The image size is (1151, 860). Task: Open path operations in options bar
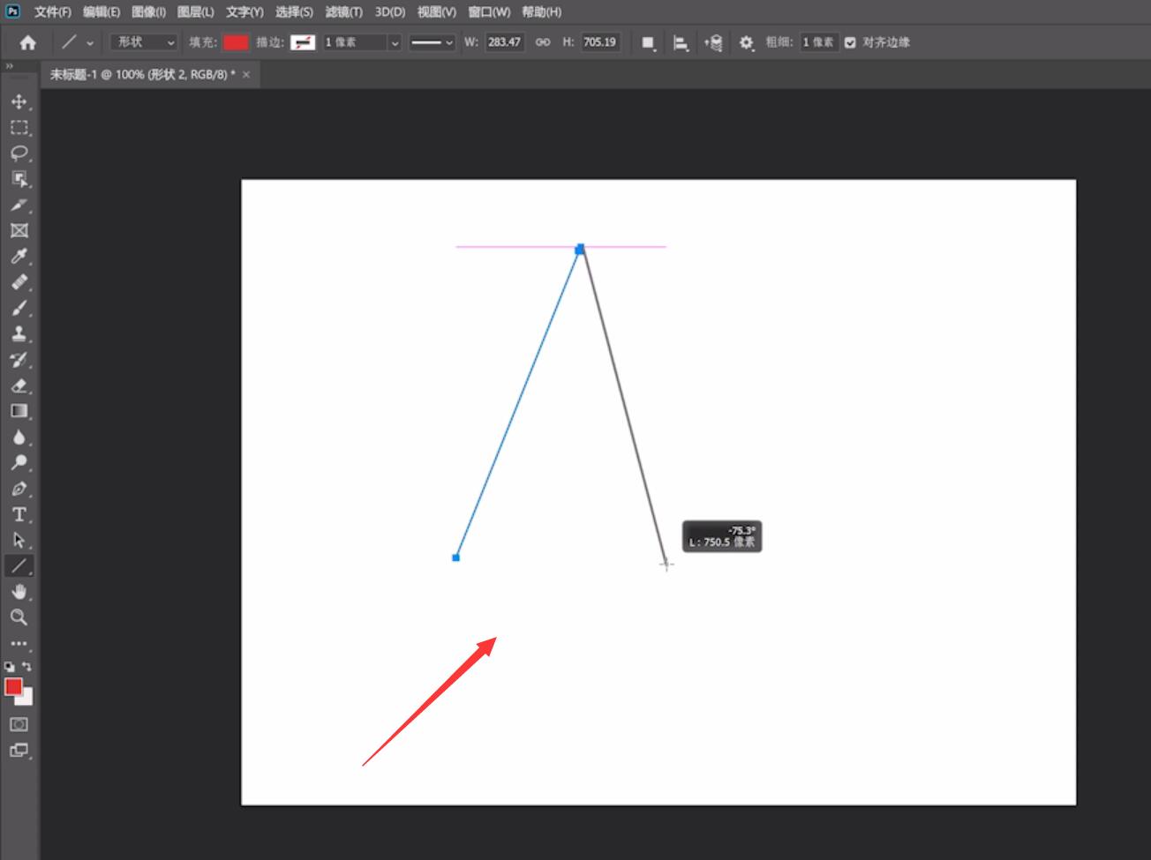point(649,42)
